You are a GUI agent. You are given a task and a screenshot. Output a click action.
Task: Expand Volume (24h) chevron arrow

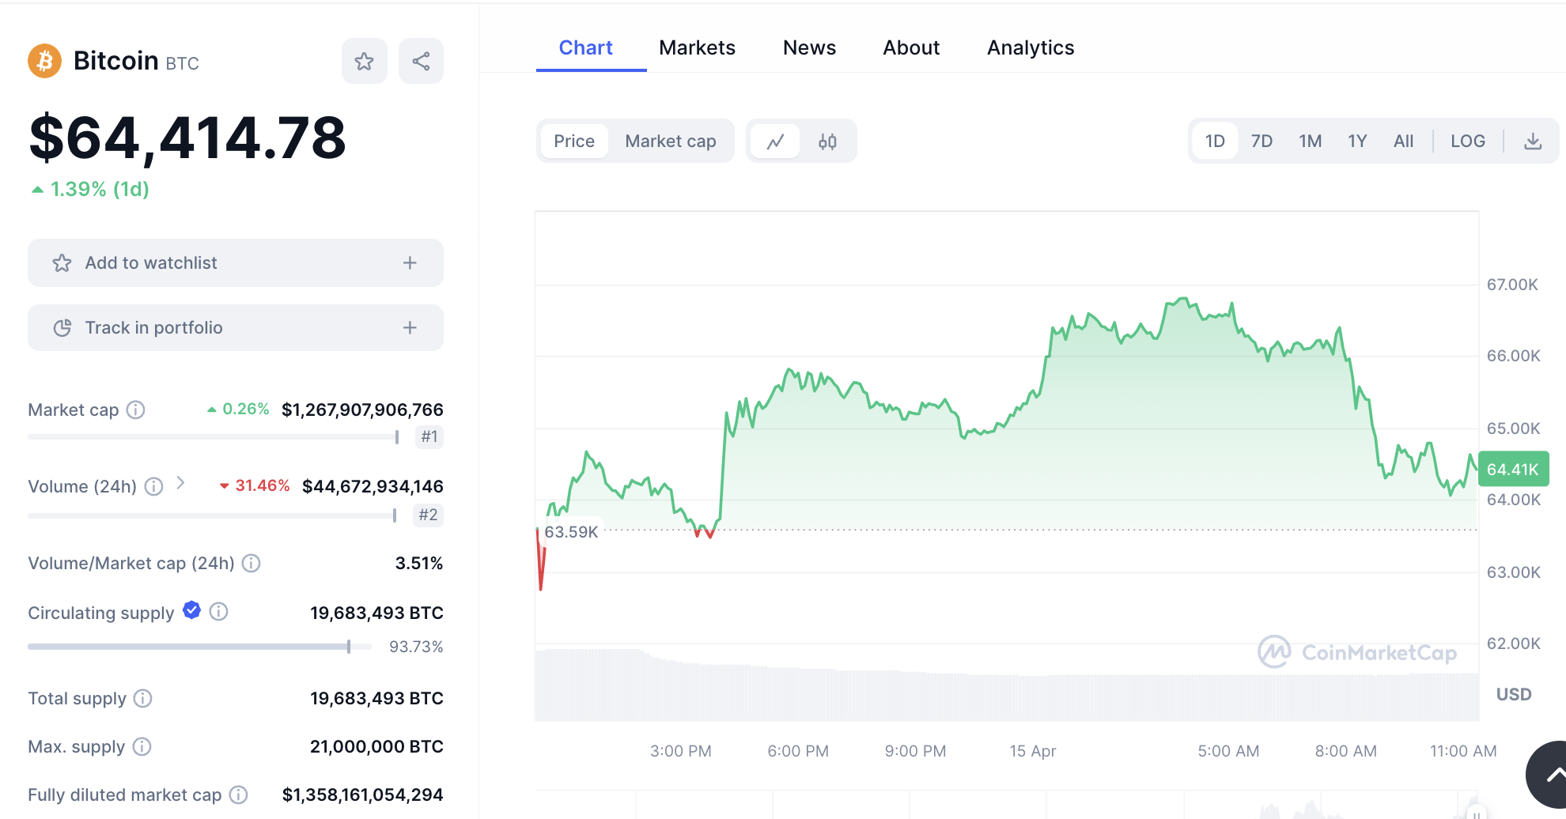[180, 483]
